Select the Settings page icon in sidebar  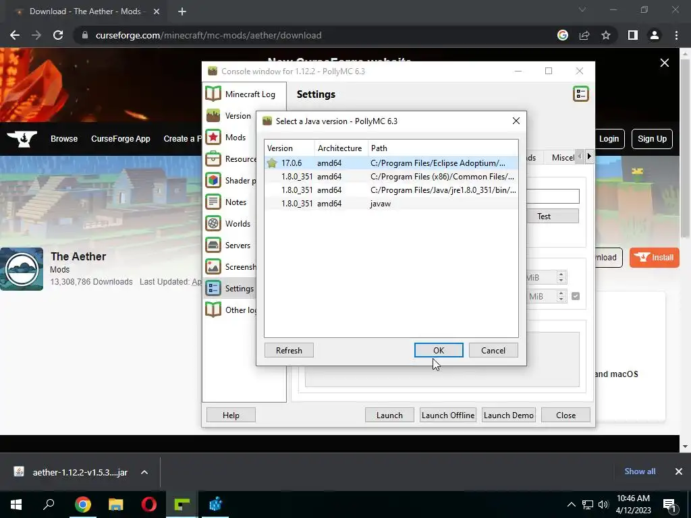click(x=213, y=288)
